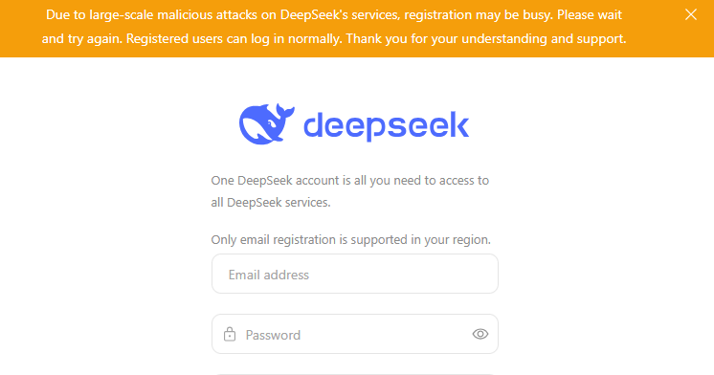Click "Please wait" text in the orange banner

(x=590, y=15)
